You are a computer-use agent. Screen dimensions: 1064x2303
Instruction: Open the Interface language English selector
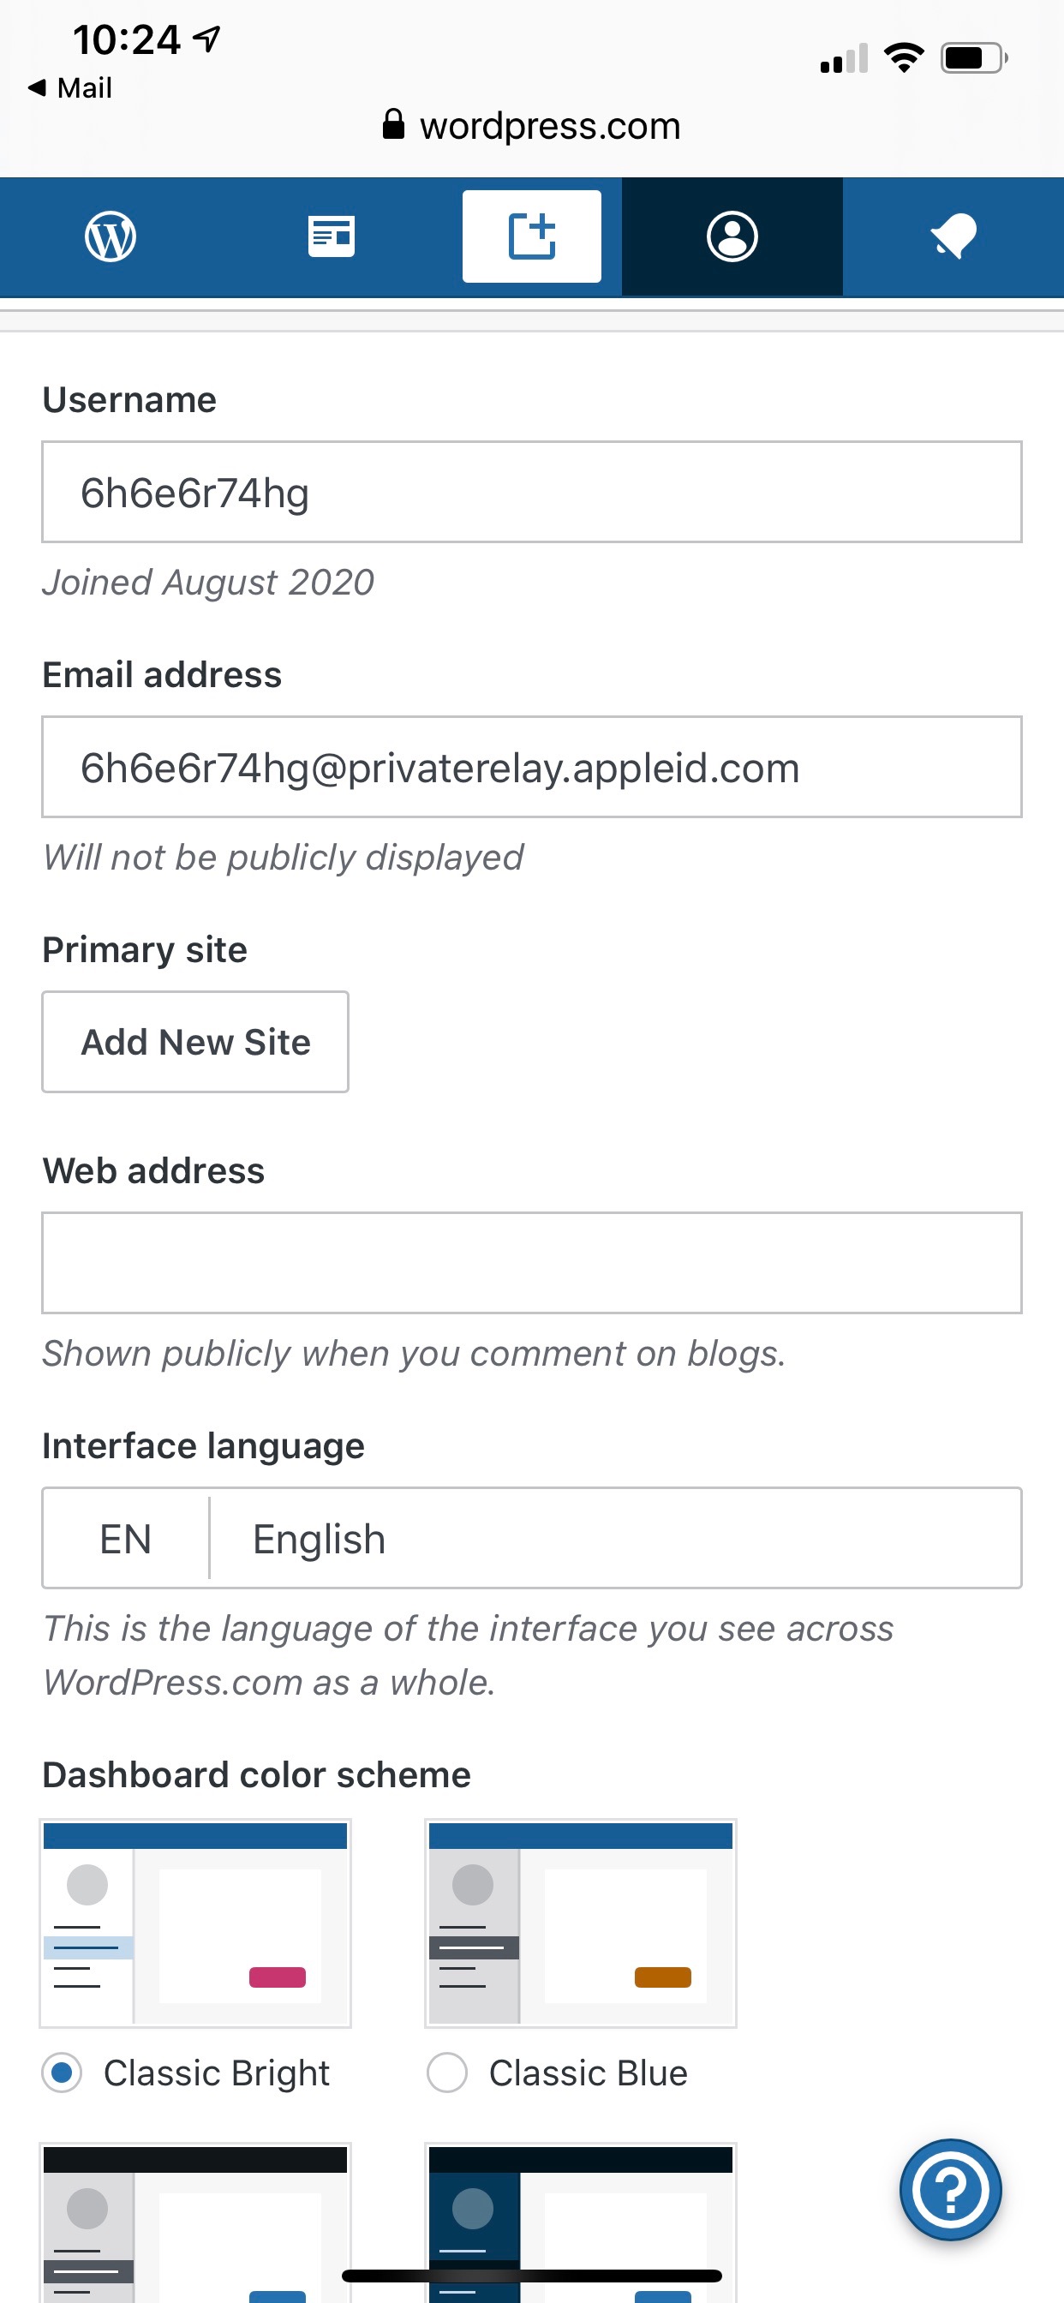point(615,1539)
